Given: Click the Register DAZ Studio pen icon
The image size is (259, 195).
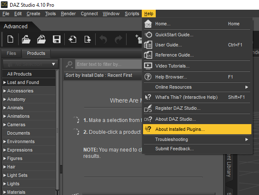Looking at the screenshot, I should click(148, 108).
